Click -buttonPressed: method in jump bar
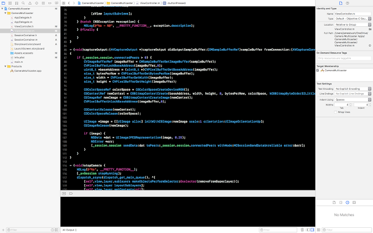 (174, 3)
